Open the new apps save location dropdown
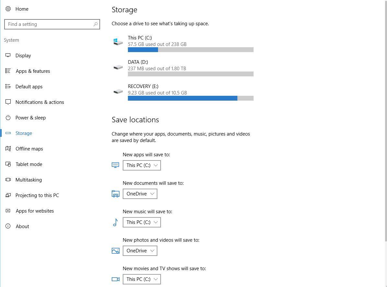387x287 pixels. click(x=142, y=165)
